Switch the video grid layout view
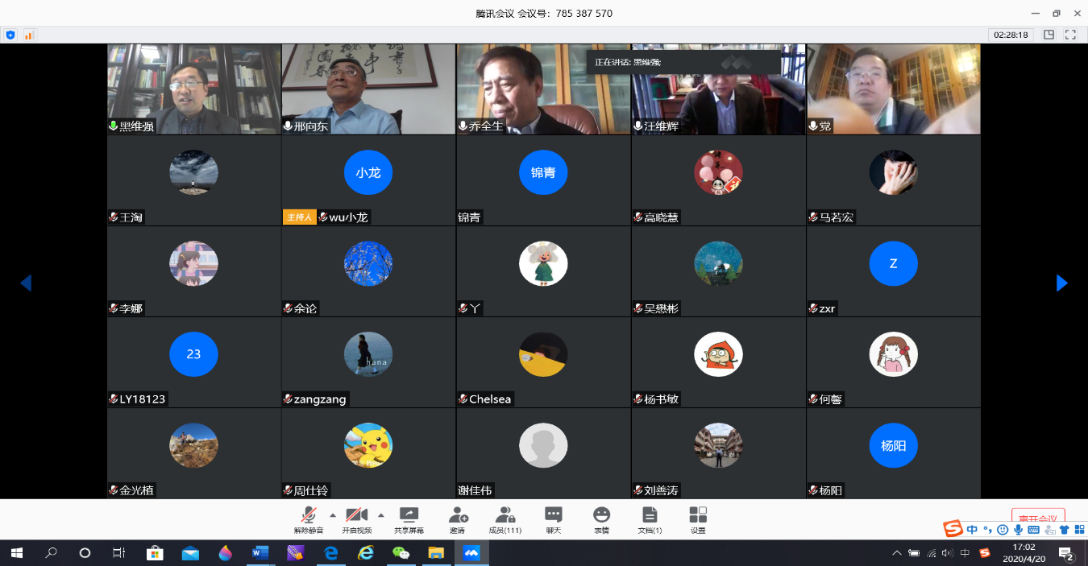This screenshot has width=1088, height=566. coord(1049,35)
